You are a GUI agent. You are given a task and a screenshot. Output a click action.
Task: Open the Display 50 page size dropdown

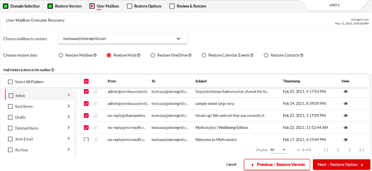(278, 150)
